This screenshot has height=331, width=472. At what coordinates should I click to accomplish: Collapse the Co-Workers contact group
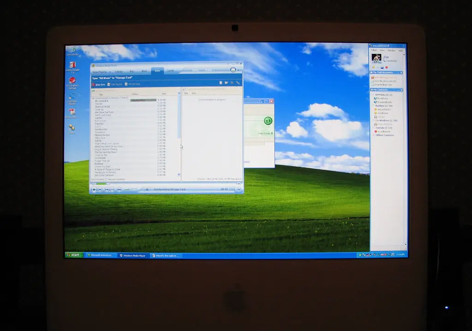click(373, 120)
